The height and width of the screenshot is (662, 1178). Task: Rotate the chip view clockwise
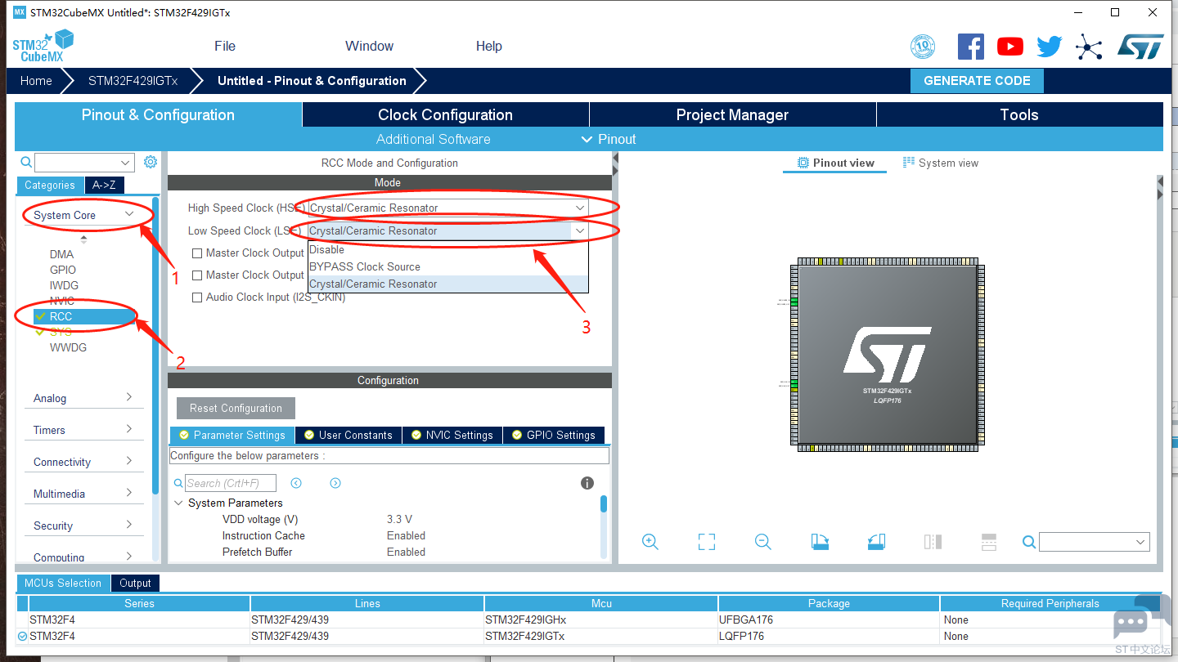[x=820, y=542]
